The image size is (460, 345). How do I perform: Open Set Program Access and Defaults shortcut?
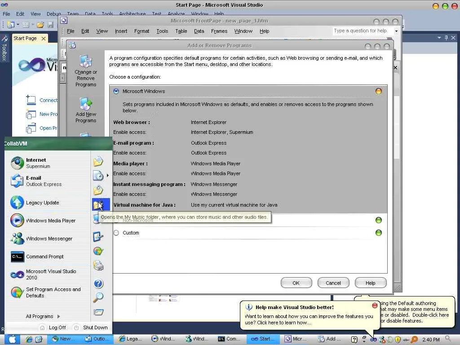click(x=47, y=292)
